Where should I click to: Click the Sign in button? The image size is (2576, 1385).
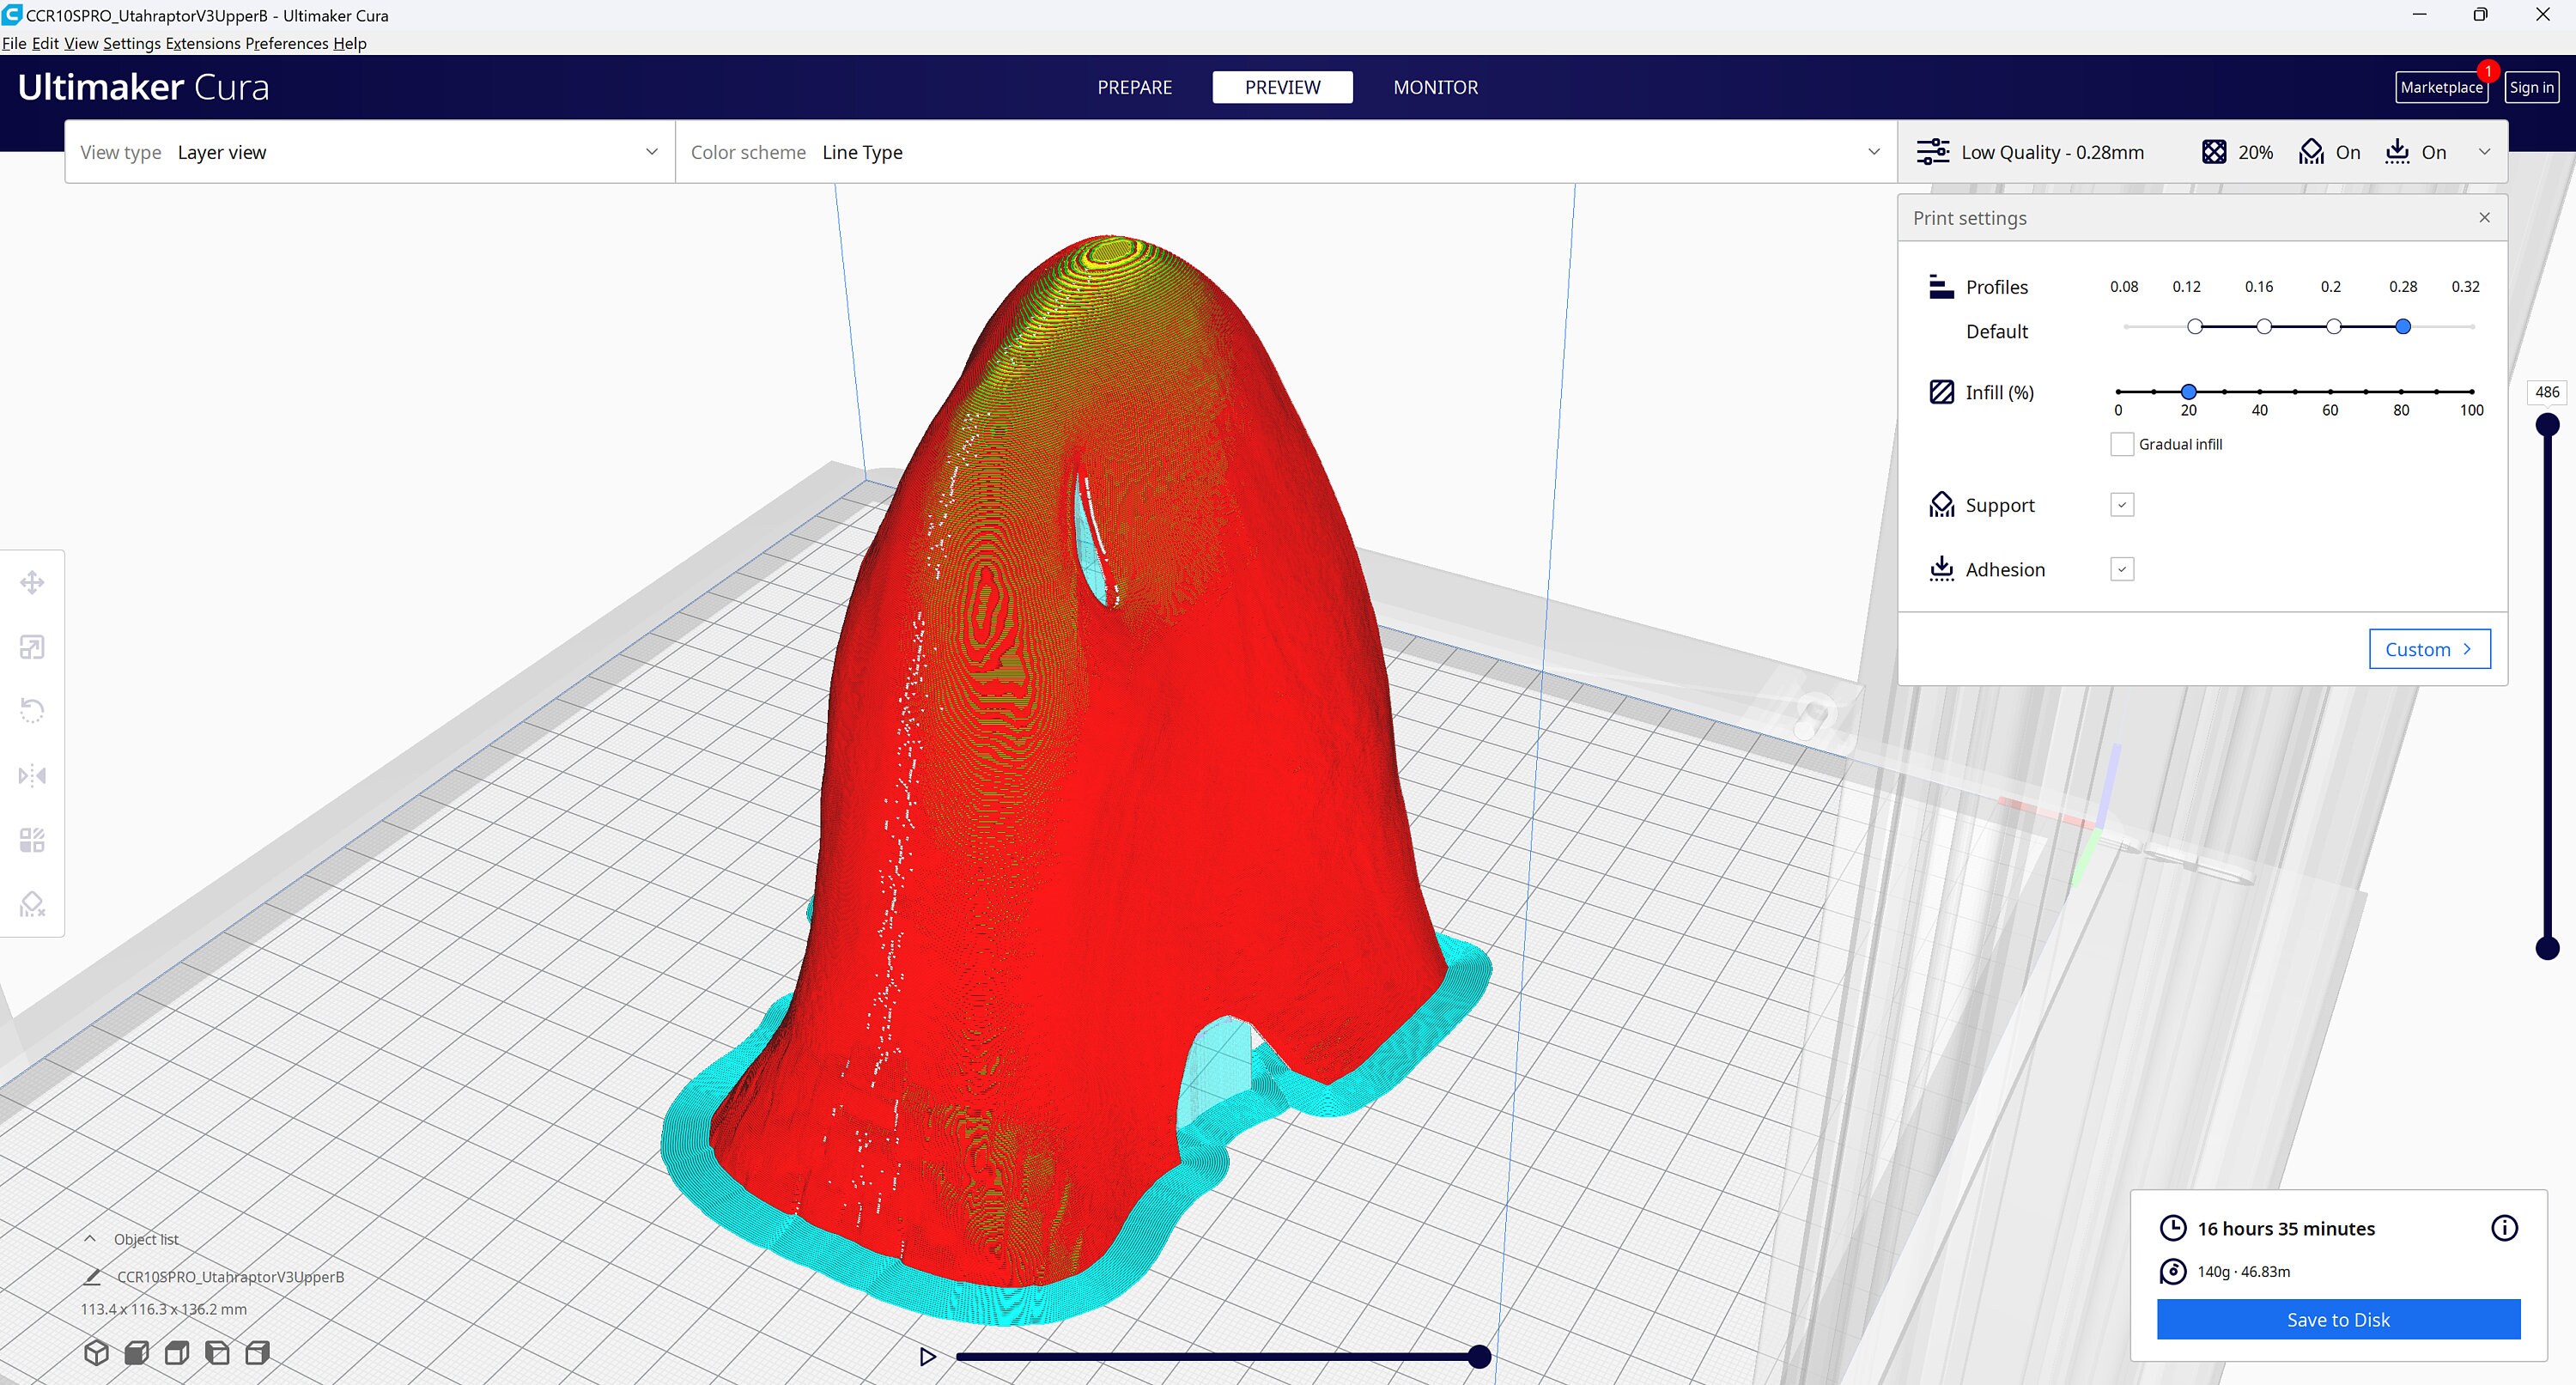point(2531,87)
